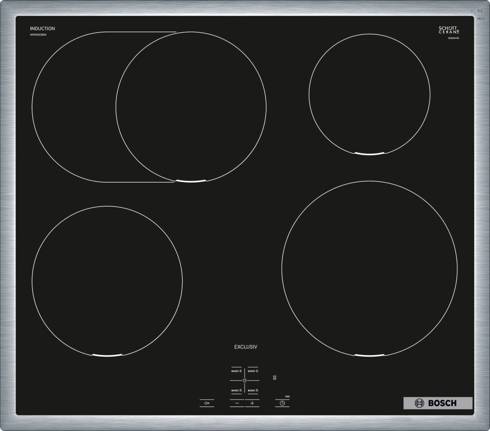
Task: Click the model number under INDUCTION
Action: (38, 35)
